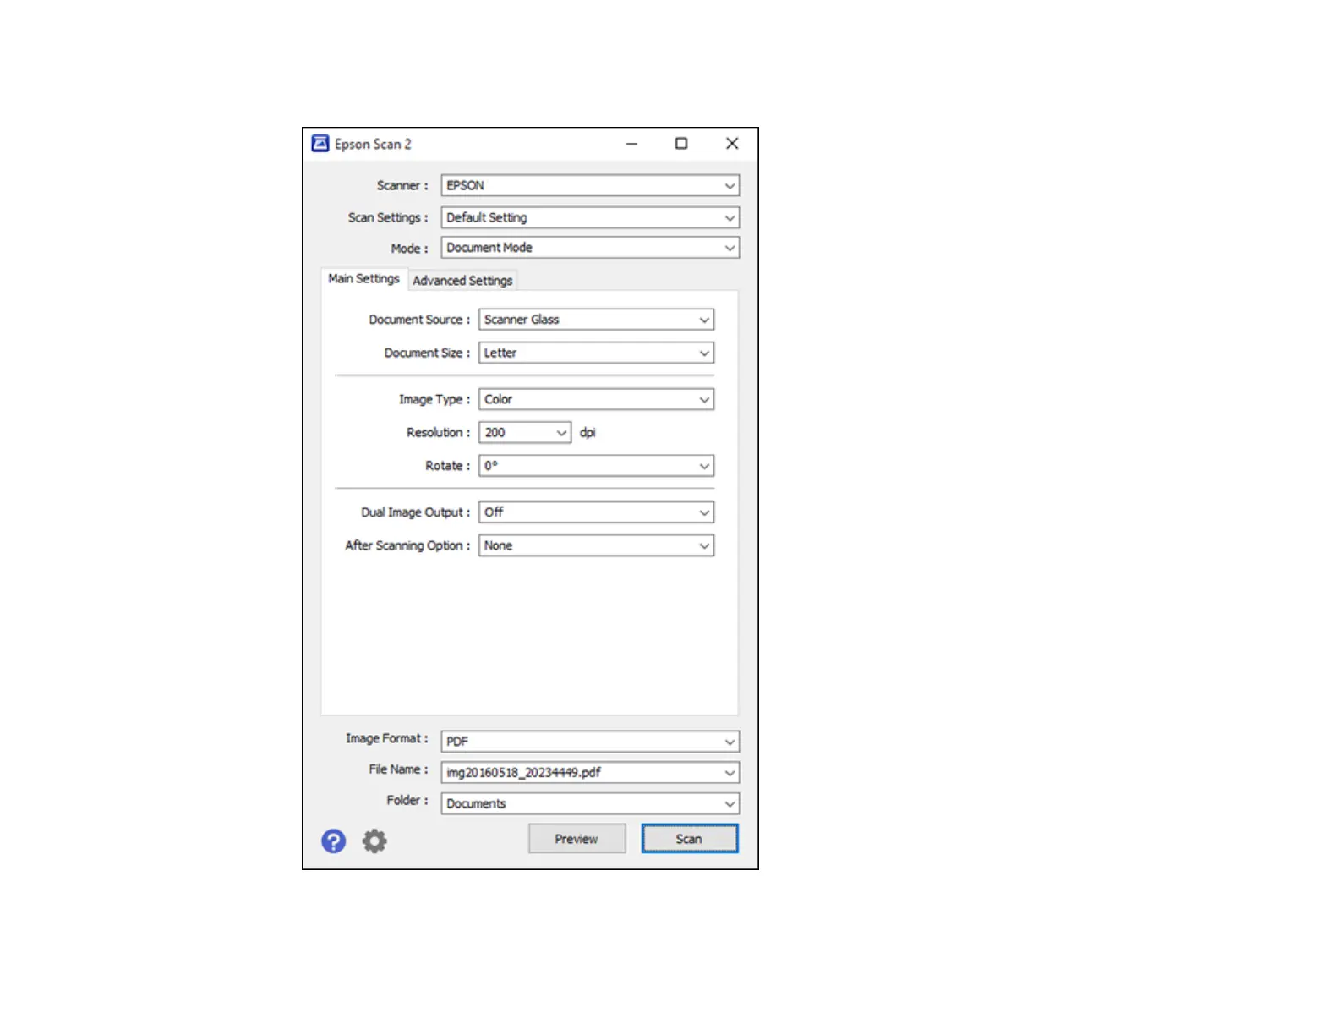Expand the File Name dropdown
Viewport: 1339px width, 1035px height.
click(x=590, y=773)
